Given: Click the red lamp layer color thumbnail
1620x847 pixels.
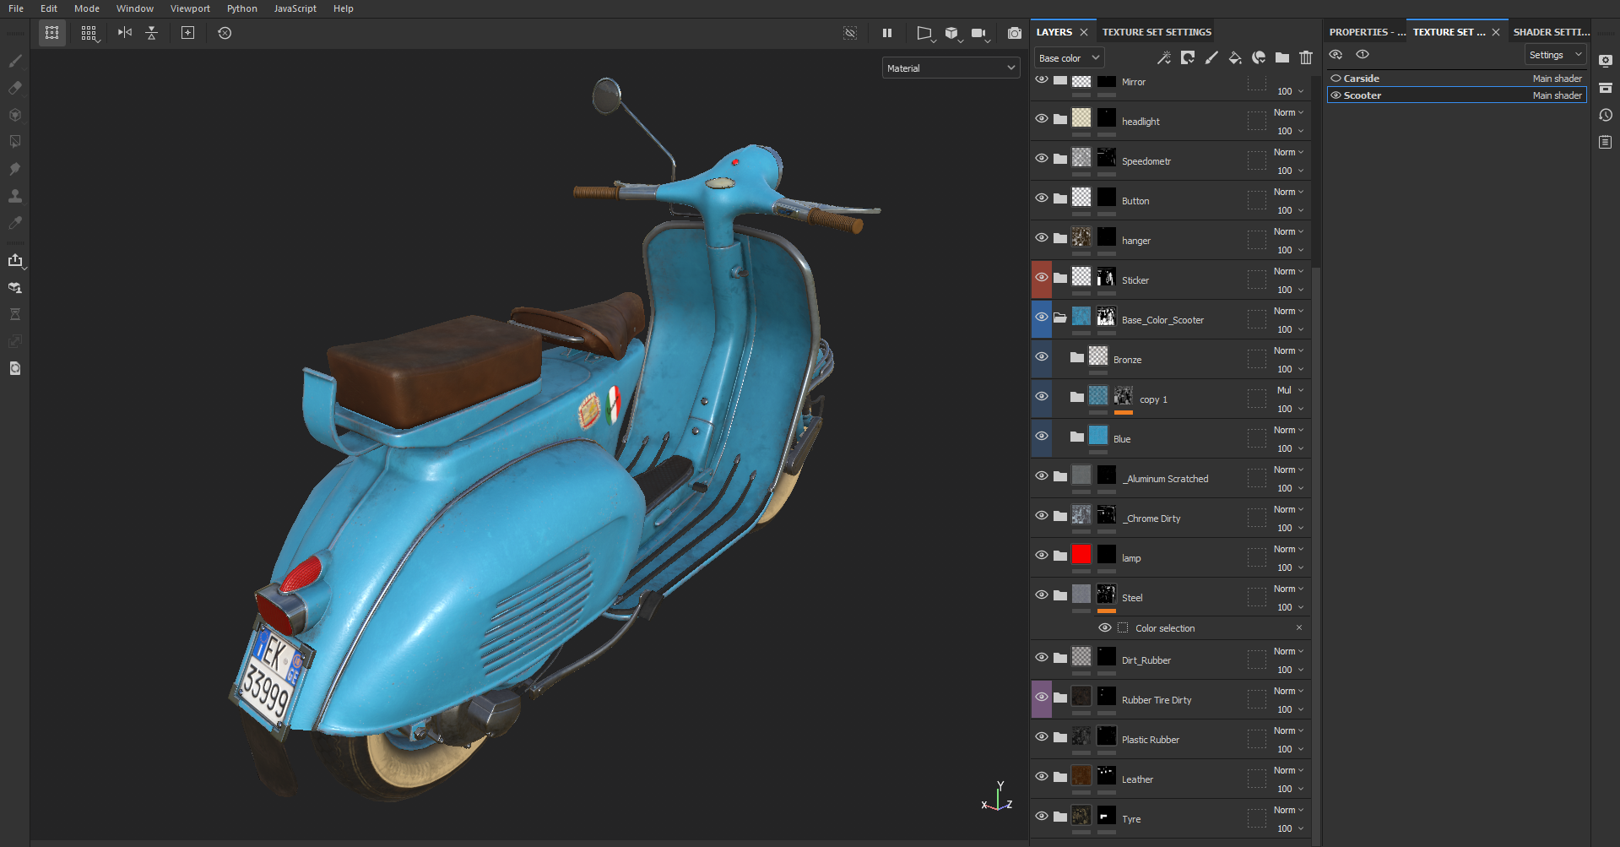Looking at the screenshot, I should tap(1081, 555).
